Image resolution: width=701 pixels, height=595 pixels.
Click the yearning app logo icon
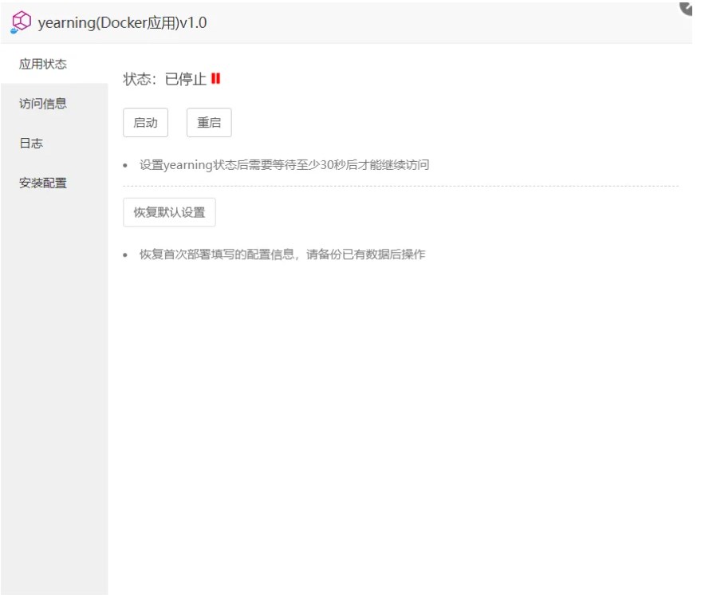[x=21, y=23]
